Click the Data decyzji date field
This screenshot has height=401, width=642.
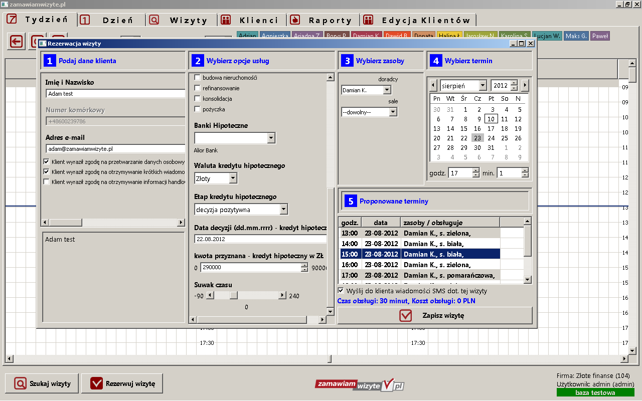261,239
